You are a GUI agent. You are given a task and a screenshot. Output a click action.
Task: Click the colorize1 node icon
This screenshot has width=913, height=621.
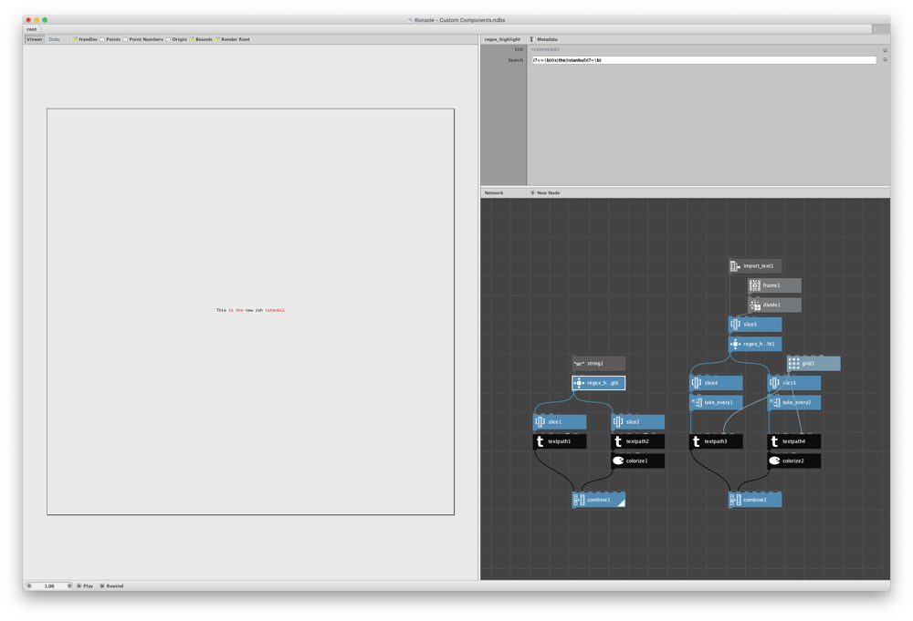(x=618, y=461)
